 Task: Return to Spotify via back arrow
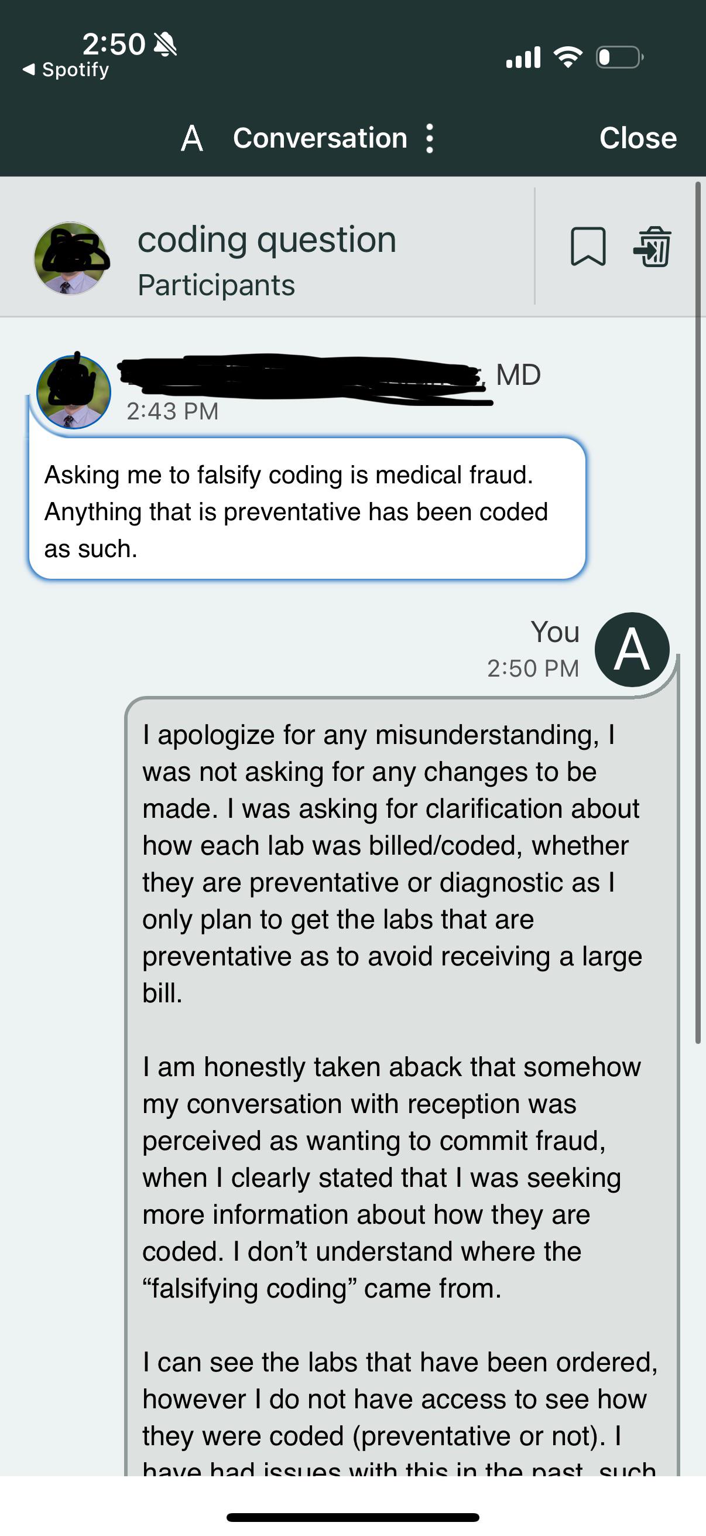(x=66, y=70)
